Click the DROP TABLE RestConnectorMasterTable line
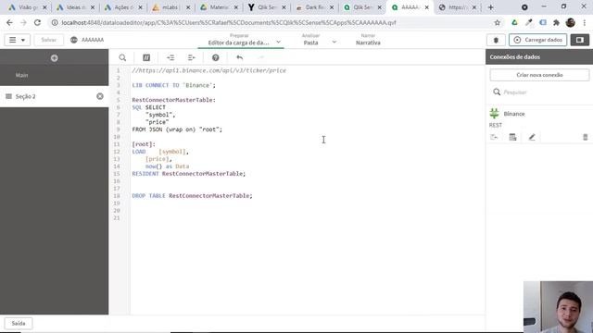593x333 pixels. pyautogui.click(x=192, y=196)
